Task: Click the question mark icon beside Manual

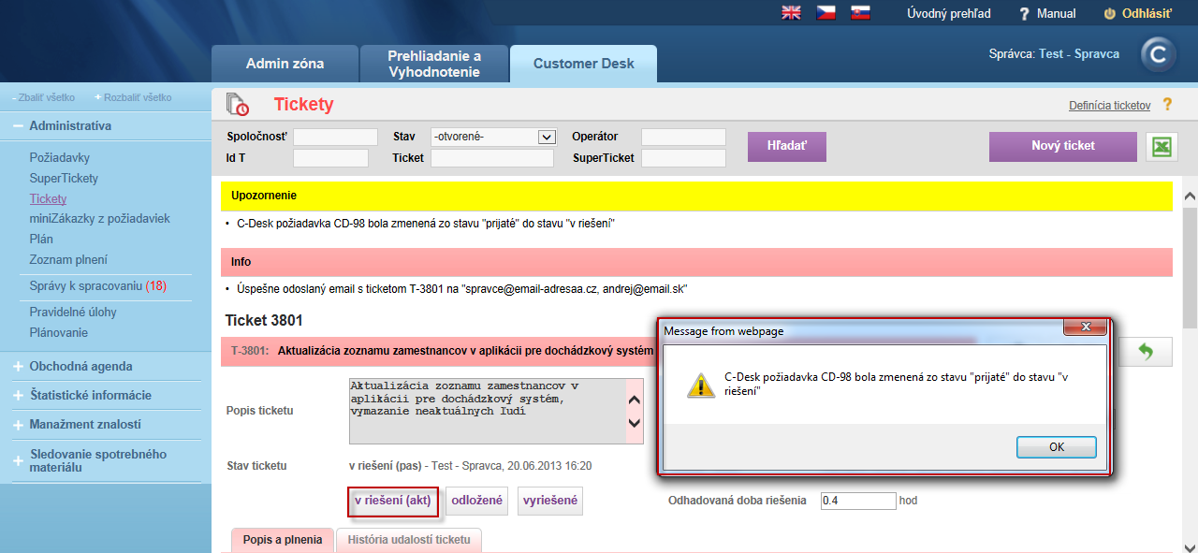Action: point(1024,14)
